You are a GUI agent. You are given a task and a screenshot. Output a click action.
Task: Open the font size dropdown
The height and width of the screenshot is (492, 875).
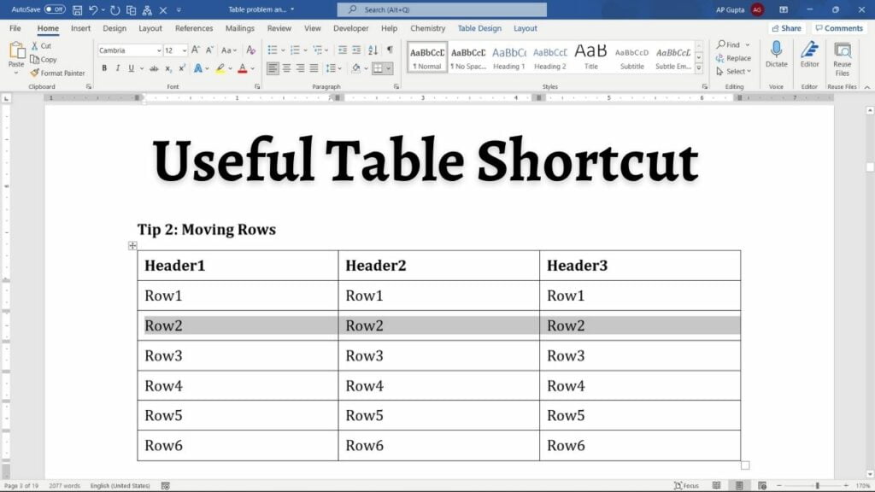tap(185, 50)
